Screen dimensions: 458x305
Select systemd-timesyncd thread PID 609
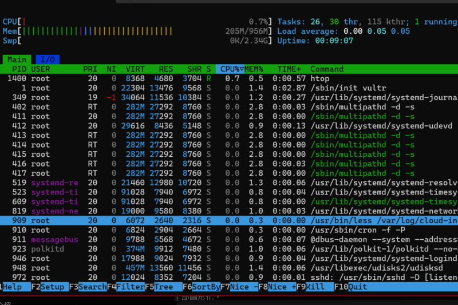tap(229, 201)
